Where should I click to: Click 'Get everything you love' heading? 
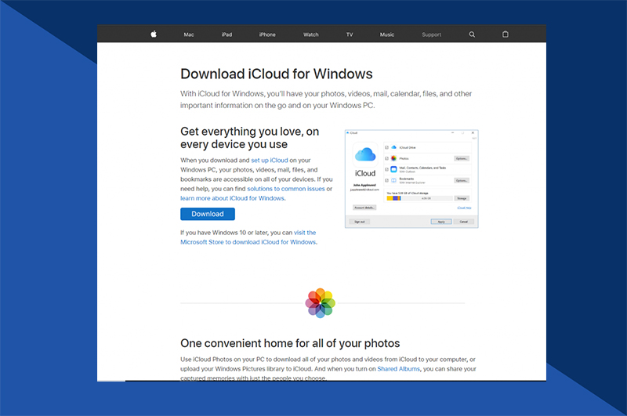[x=249, y=137]
